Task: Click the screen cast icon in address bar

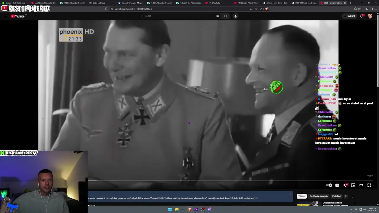Action: (x=251, y=9)
